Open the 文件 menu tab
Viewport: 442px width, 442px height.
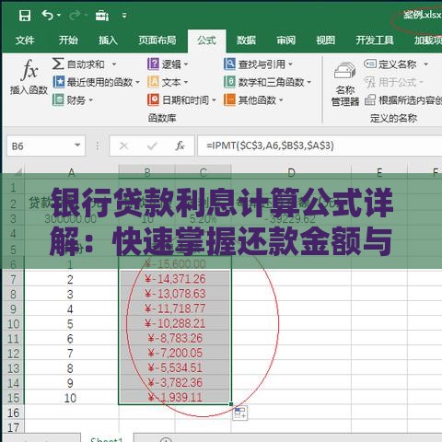pos(25,41)
